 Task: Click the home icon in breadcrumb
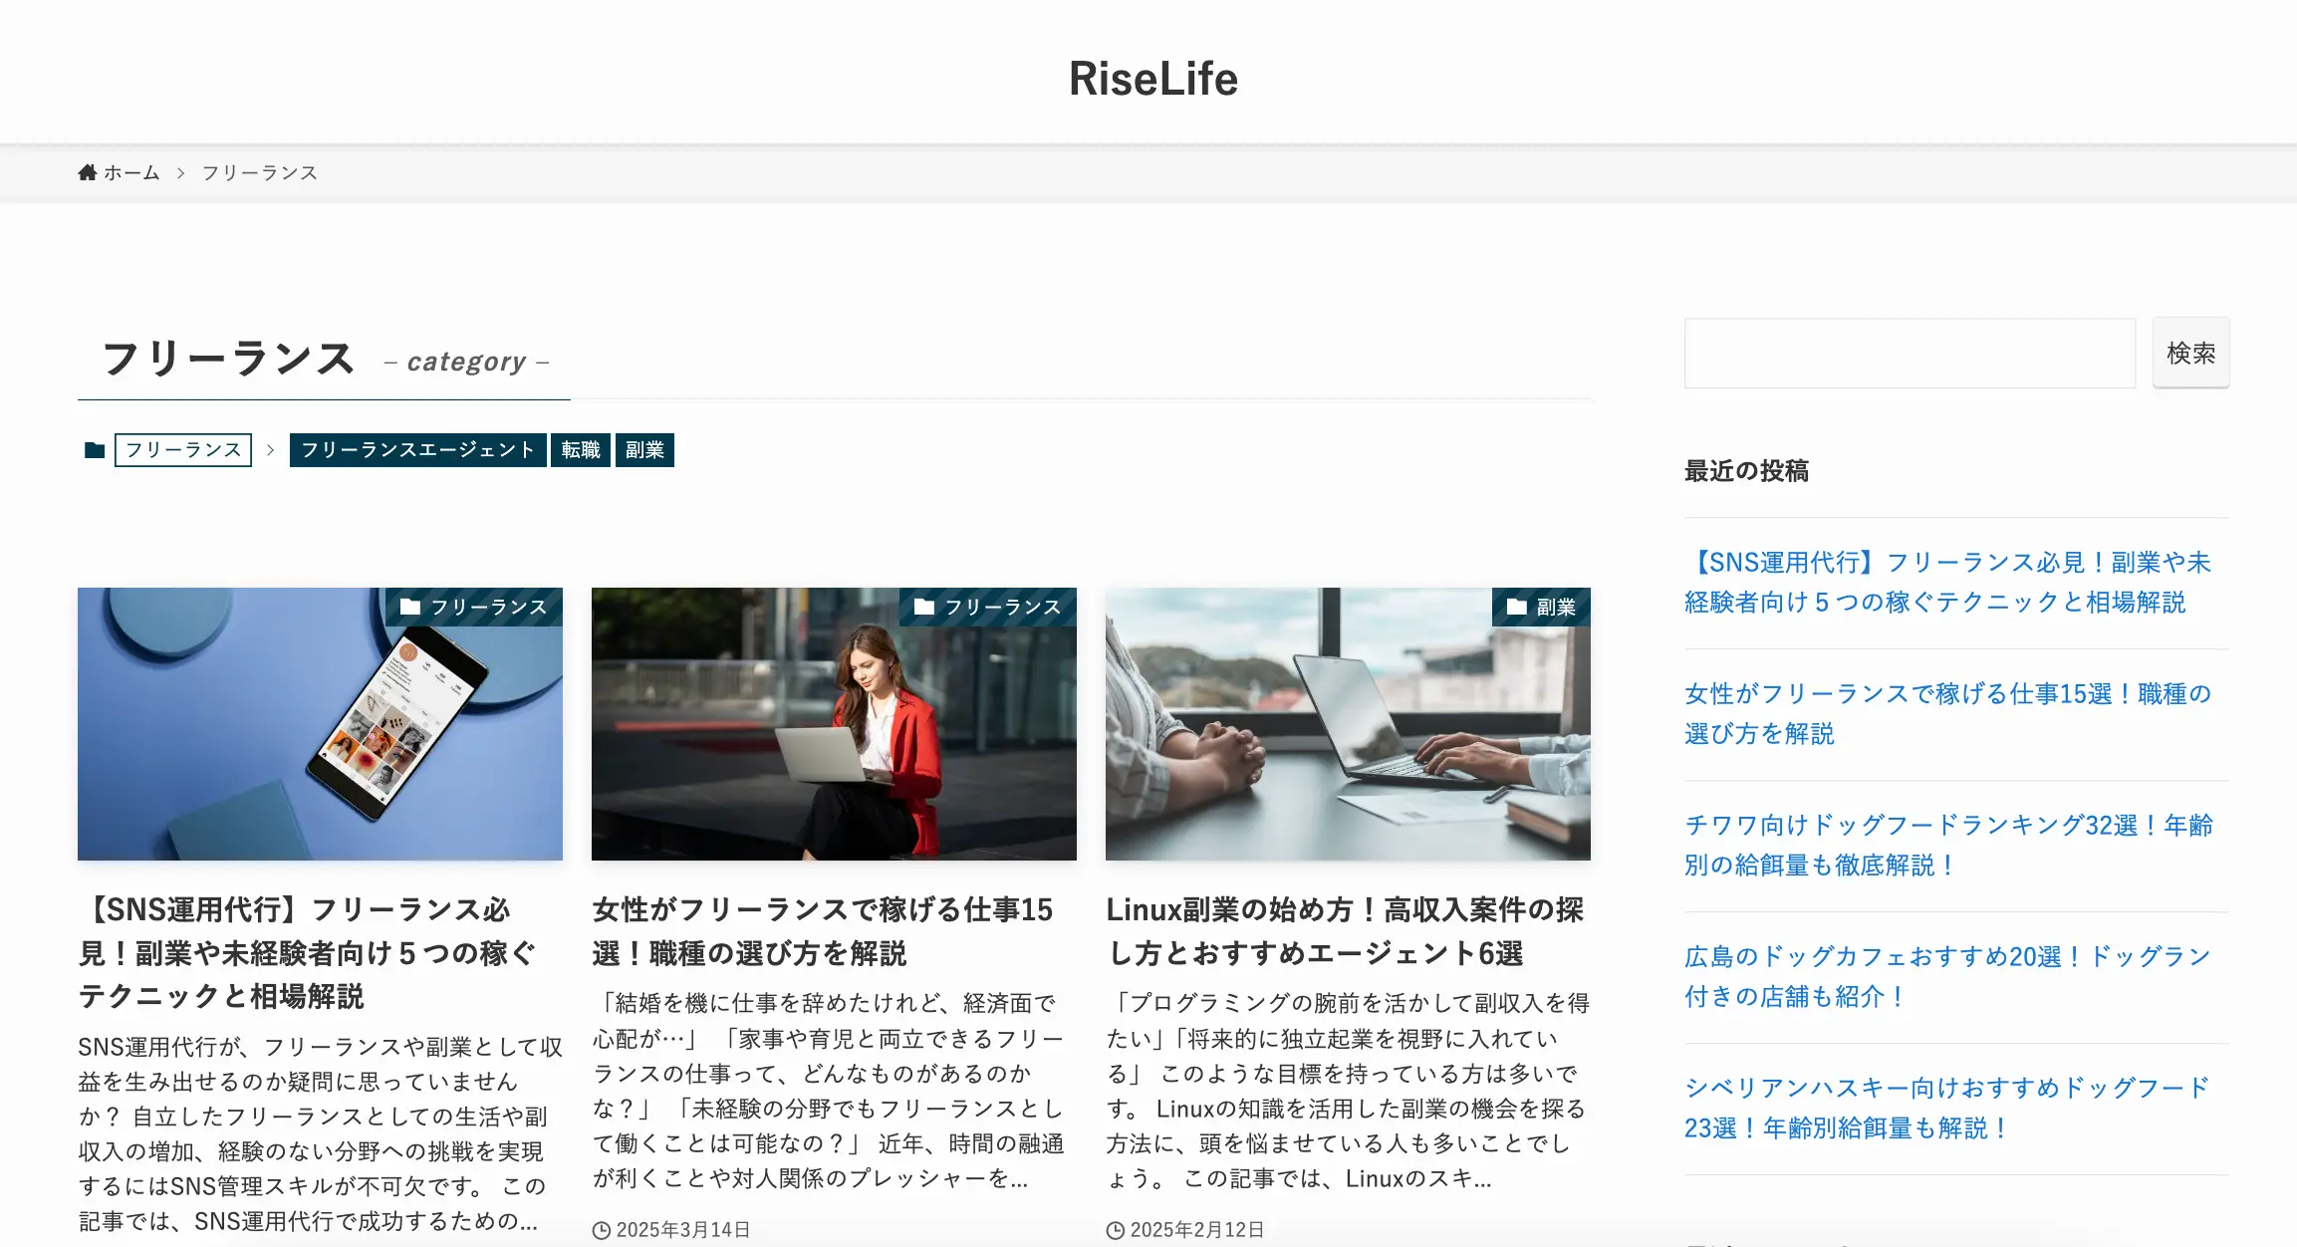click(88, 172)
